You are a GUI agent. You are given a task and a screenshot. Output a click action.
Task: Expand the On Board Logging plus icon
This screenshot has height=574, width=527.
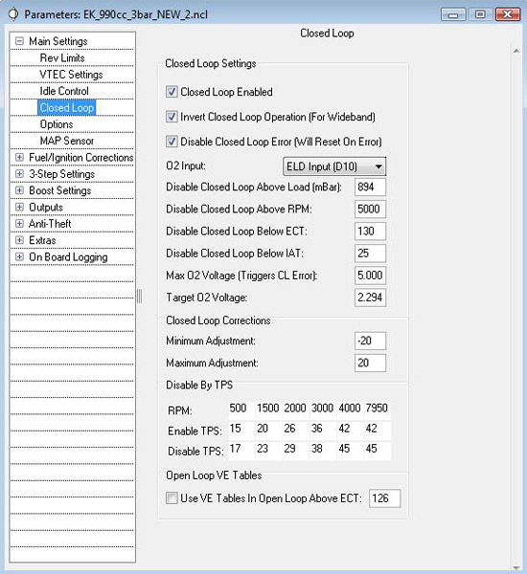tap(19, 257)
